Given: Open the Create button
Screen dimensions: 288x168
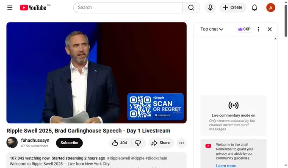Looking at the screenshot, I should pyautogui.click(x=233, y=8).
